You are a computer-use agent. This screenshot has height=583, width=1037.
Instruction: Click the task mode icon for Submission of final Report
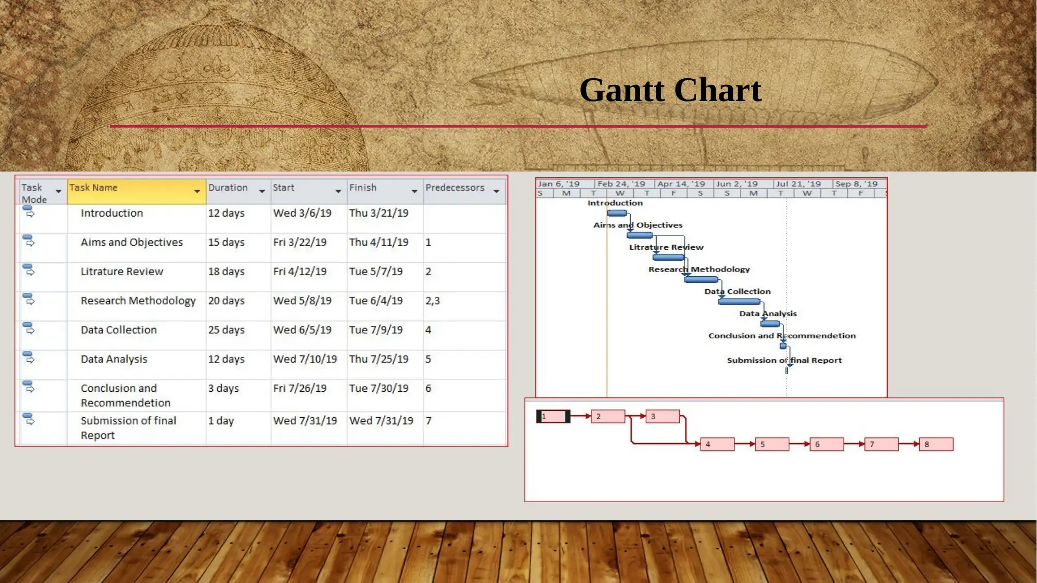(x=29, y=419)
